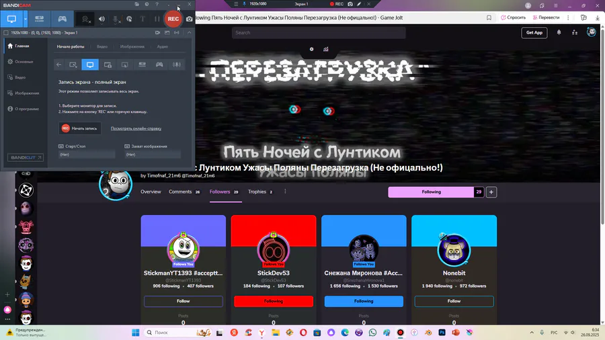Click the video camera icon in the status row
The width and height of the screenshot is (605, 340).
[157, 33]
